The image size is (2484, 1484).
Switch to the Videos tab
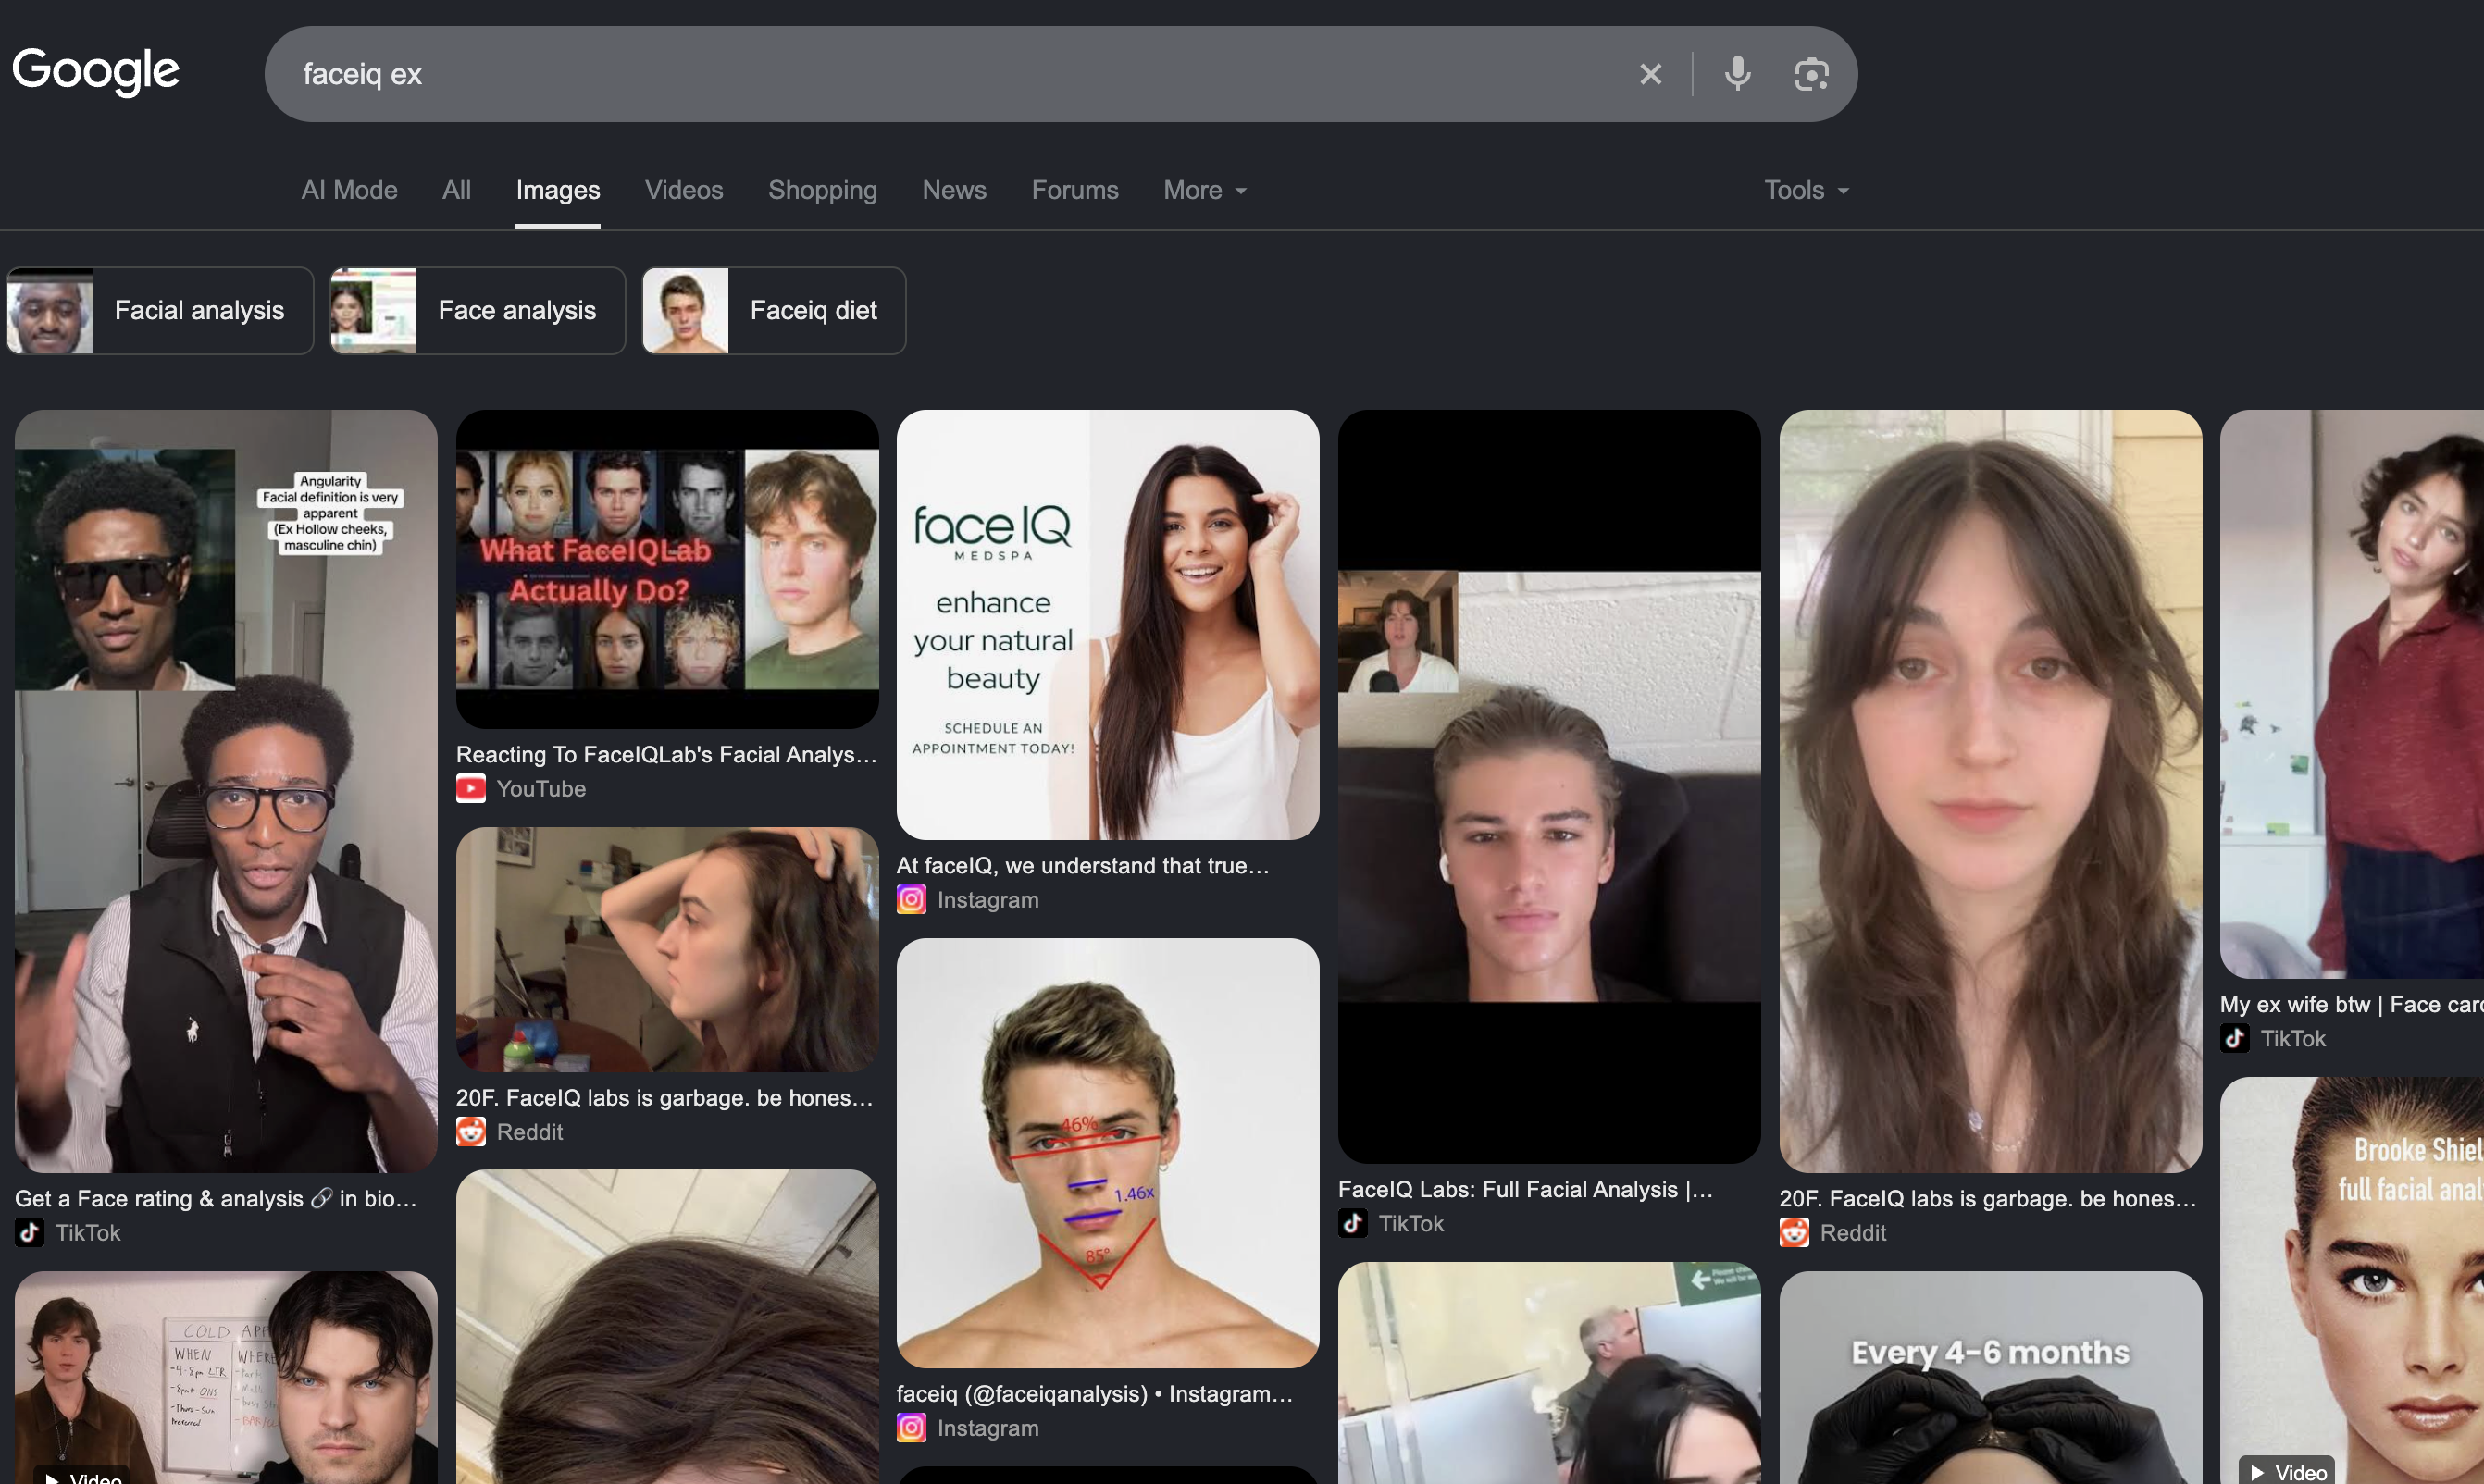[x=684, y=190]
